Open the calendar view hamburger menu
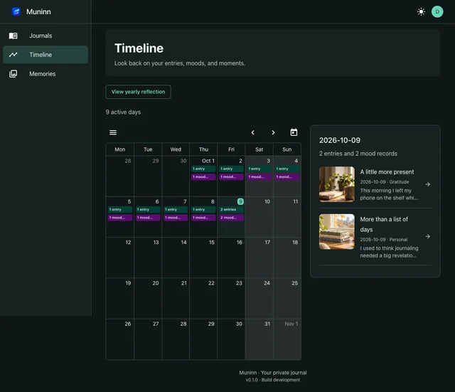Viewport: 455px width, 392px height. click(x=113, y=132)
